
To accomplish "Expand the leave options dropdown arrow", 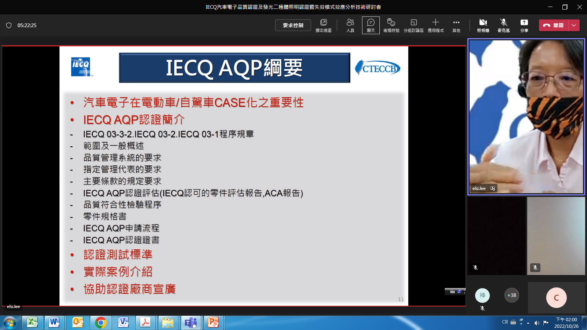I will 574,25.
